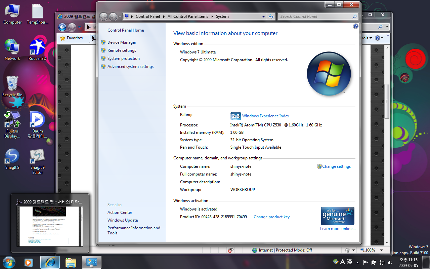This screenshot has height=269, width=430.
Task: Click Internet Explorer back button
Action: pos(62,27)
